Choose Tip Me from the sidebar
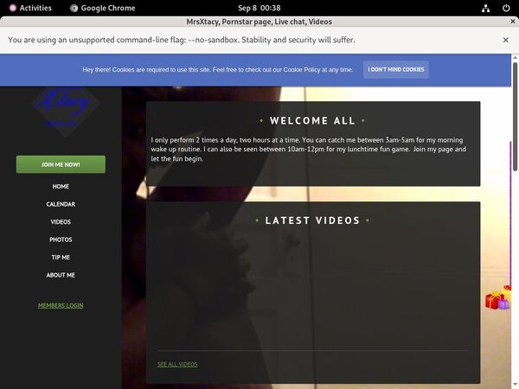 61,258
